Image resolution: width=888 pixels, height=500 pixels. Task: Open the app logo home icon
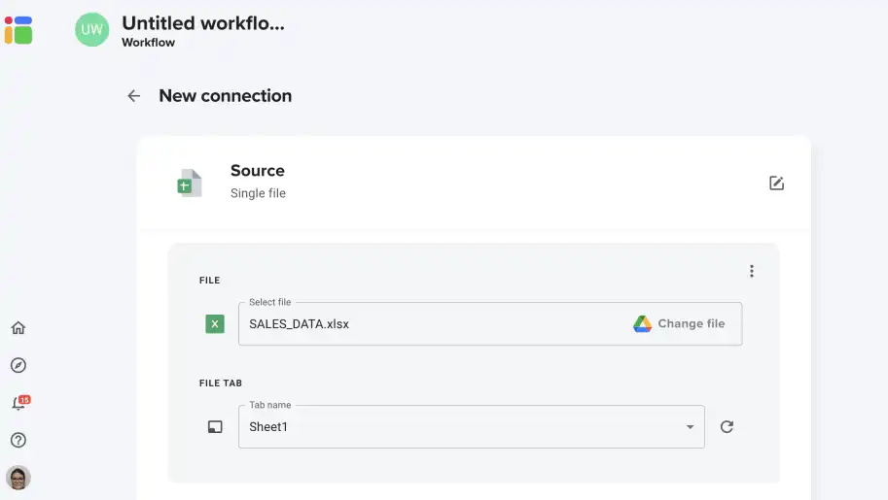click(18, 30)
